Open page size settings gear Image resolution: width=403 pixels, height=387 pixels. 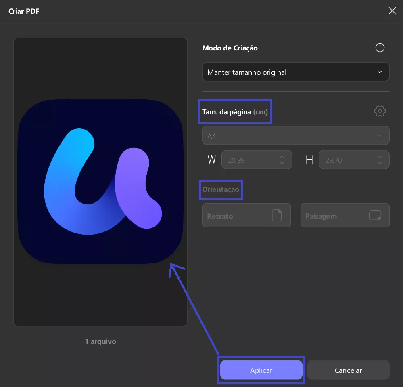pyautogui.click(x=380, y=111)
